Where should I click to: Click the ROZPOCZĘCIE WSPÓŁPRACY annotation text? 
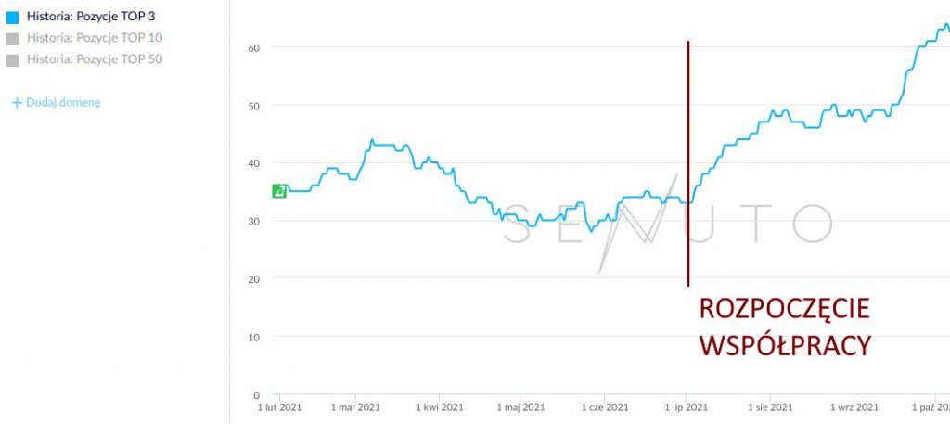coord(785,328)
